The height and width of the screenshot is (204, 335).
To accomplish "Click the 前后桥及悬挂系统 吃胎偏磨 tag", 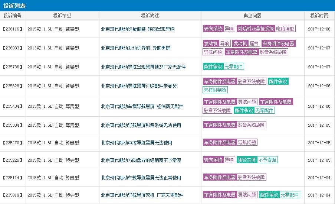I will pyautogui.click(x=266, y=29).
